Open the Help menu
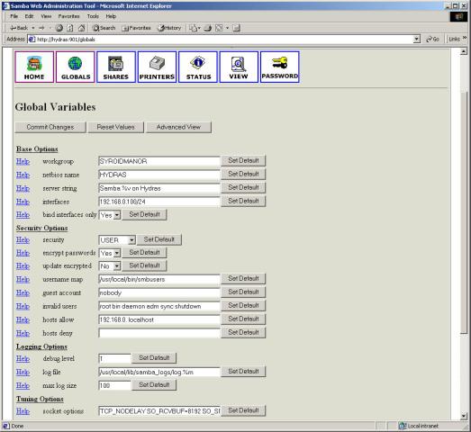The width and height of the screenshot is (471, 432). [111, 16]
